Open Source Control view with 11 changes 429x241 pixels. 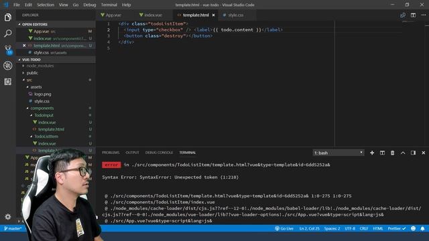coord(7,50)
